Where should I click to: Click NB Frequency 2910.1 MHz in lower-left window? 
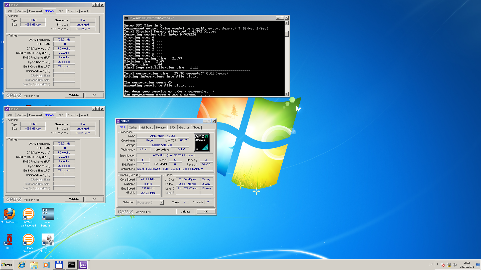click(83, 133)
